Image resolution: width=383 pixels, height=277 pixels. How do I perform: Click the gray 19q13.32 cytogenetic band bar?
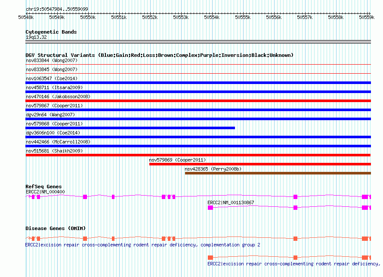(198, 42)
